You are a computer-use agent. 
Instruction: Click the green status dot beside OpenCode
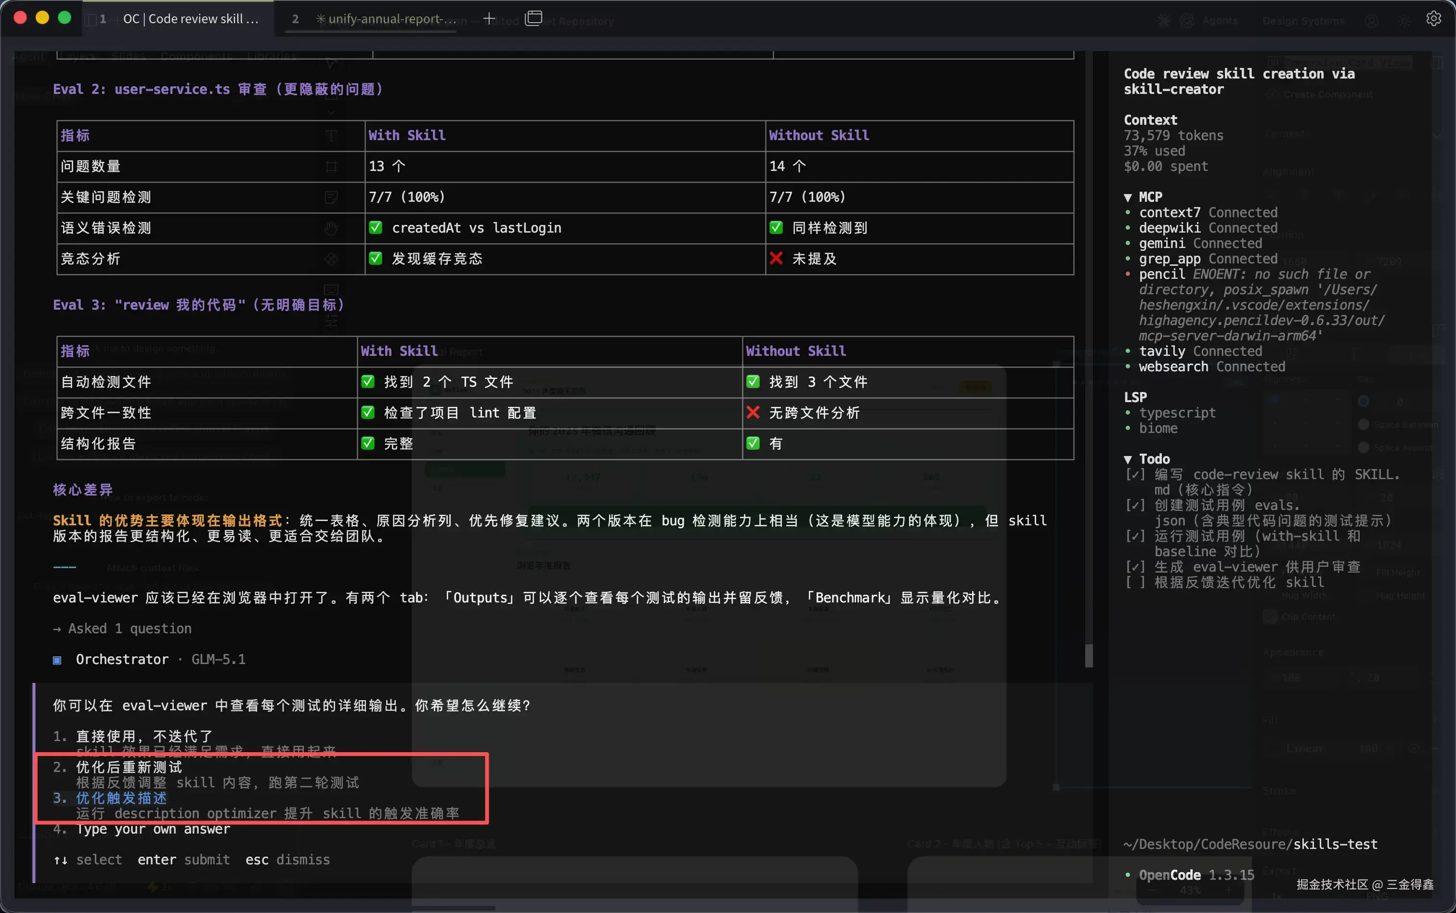(1128, 875)
